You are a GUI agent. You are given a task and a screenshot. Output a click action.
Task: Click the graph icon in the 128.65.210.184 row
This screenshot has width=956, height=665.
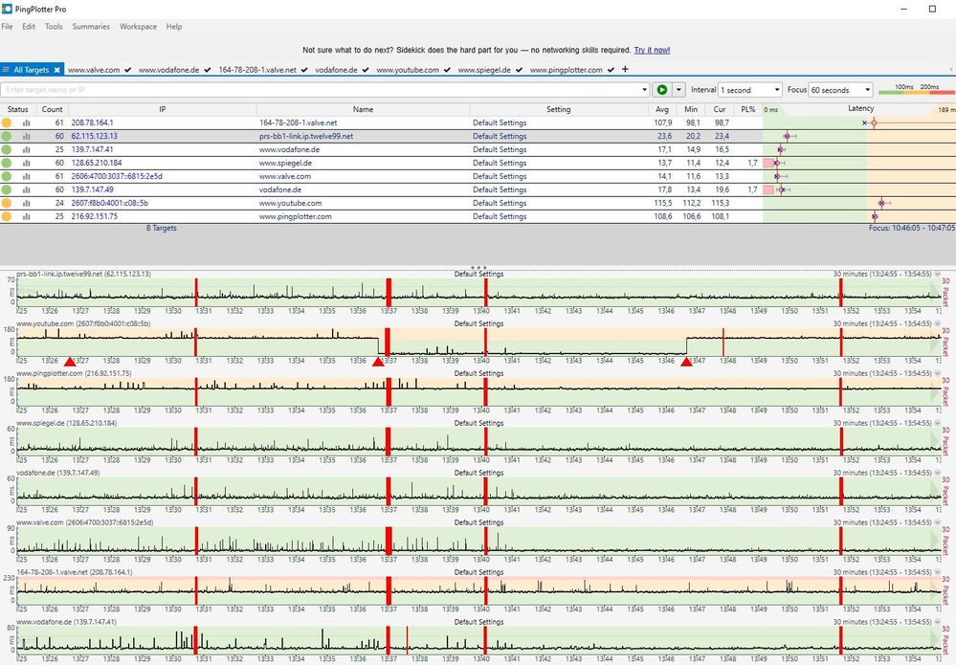26,163
